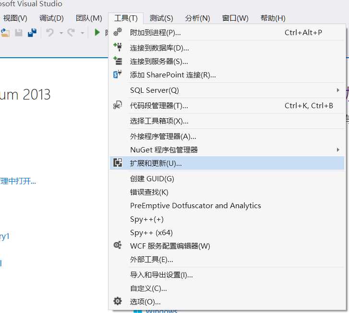Close the open 工具(T) menu tab
This screenshot has width=349, height=313.
click(126, 18)
